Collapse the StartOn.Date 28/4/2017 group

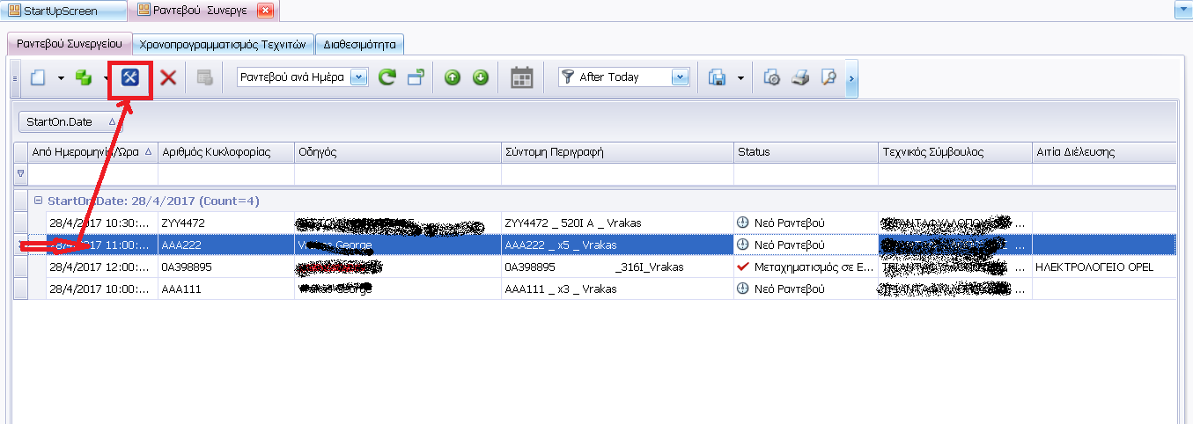click(38, 201)
